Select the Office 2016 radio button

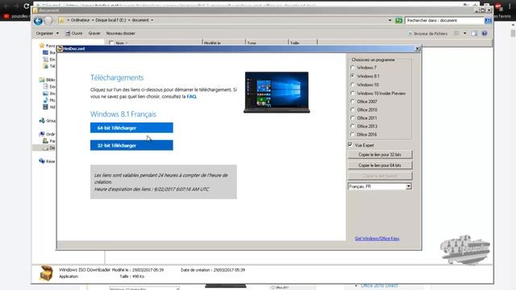[352, 135]
